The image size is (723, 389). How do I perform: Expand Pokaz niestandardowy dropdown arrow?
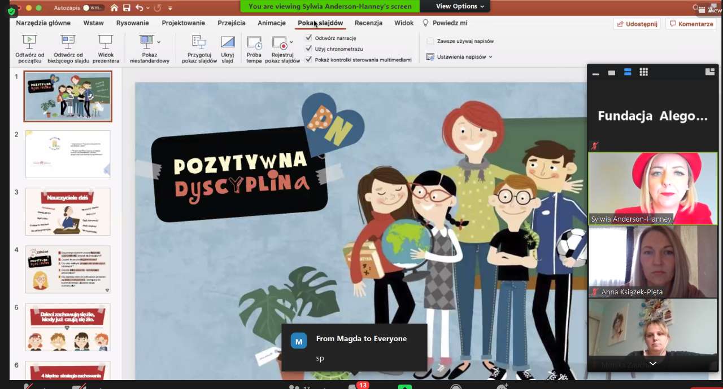(159, 42)
